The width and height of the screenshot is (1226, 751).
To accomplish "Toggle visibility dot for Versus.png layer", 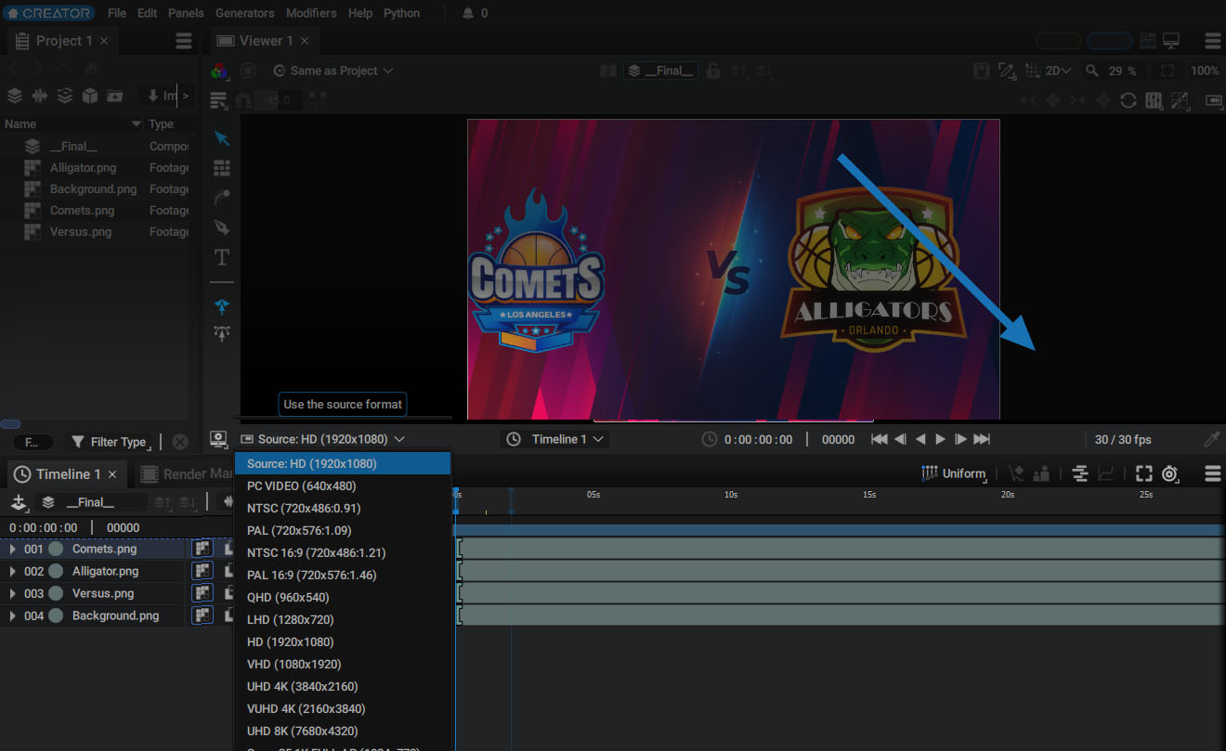I will 56,593.
